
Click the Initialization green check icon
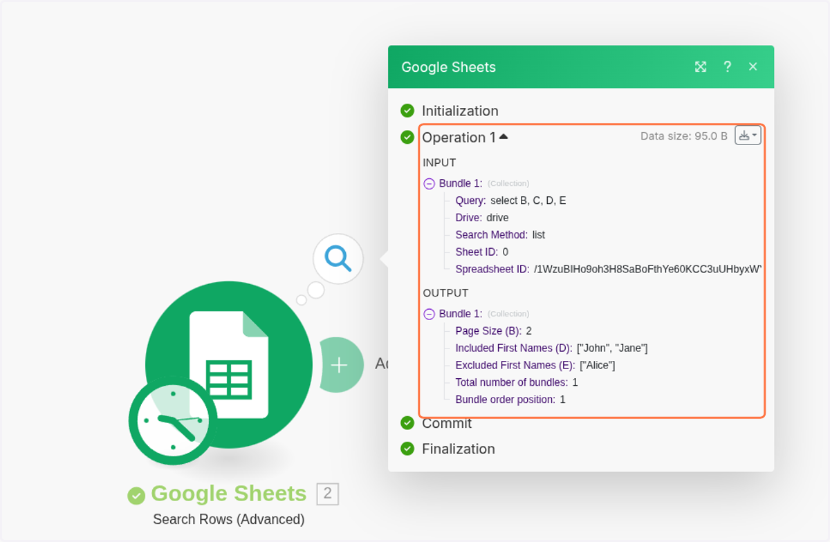pyautogui.click(x=407, y=111)
